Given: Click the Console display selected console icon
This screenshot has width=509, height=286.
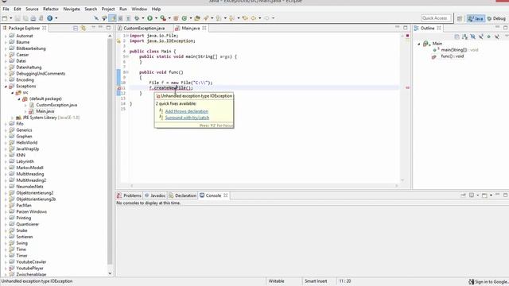Looking at the screenshot, I should pyautogui.click(x=472, y=195).
